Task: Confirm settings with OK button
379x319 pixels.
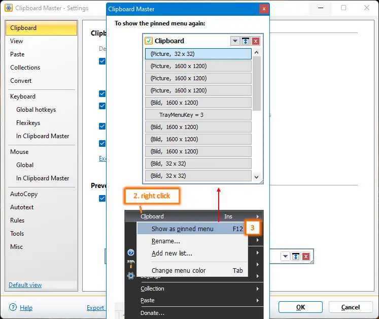Action: 300,307
